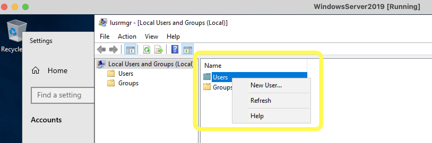Open the blue Help question-mark icon
This screenshot has height=143, width=432.
point(175,49)
